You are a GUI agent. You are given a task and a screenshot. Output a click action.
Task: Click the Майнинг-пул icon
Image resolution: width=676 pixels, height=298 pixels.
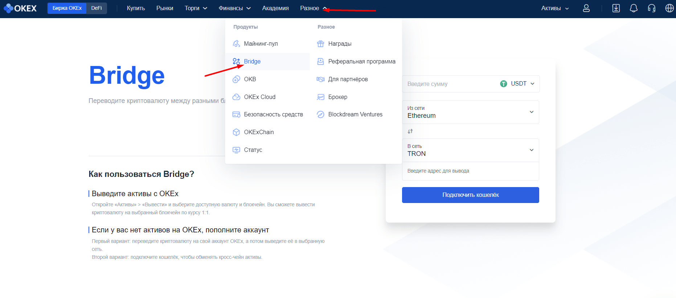pyautogui.click(x=236, y=44)
